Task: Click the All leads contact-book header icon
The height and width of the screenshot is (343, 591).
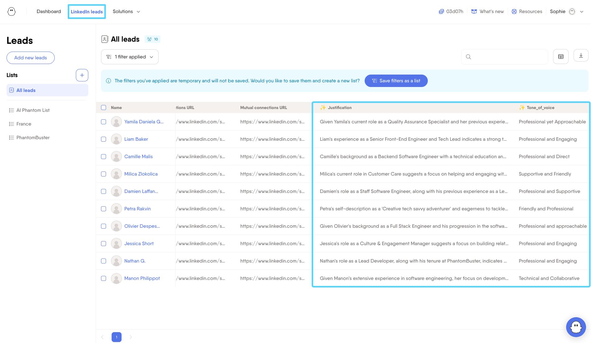Action: pos(105,39)
